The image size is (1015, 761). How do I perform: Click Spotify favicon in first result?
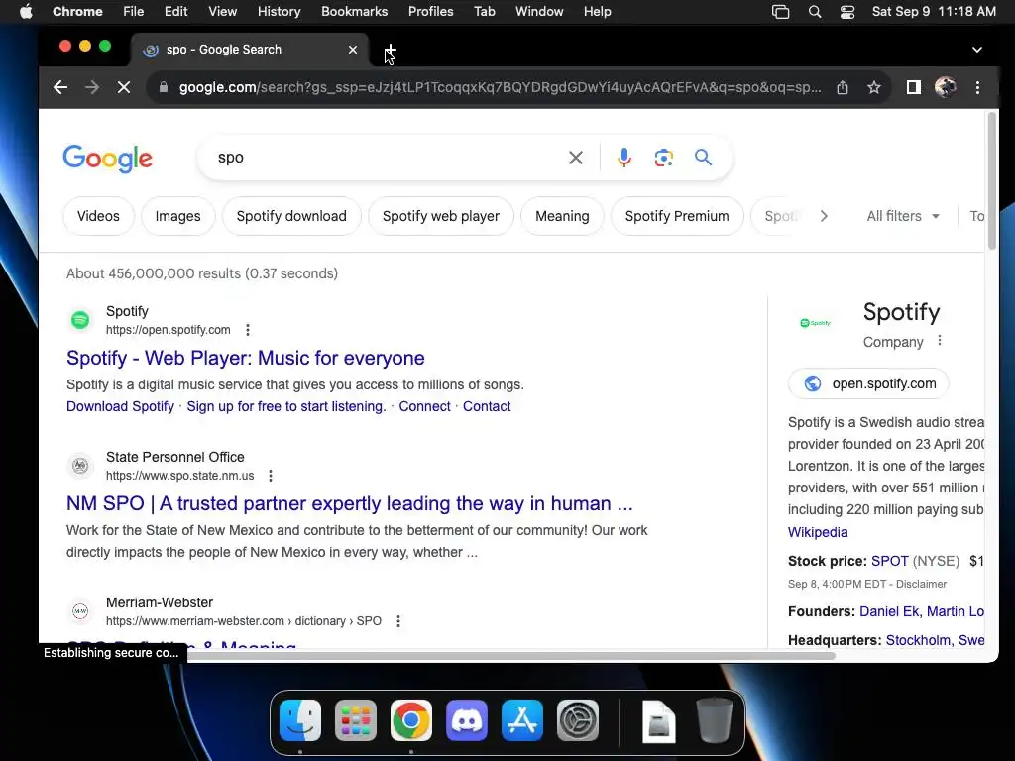(x=80, y=320)
